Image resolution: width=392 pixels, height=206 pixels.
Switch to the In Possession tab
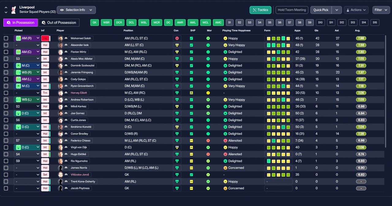[21, 22]
